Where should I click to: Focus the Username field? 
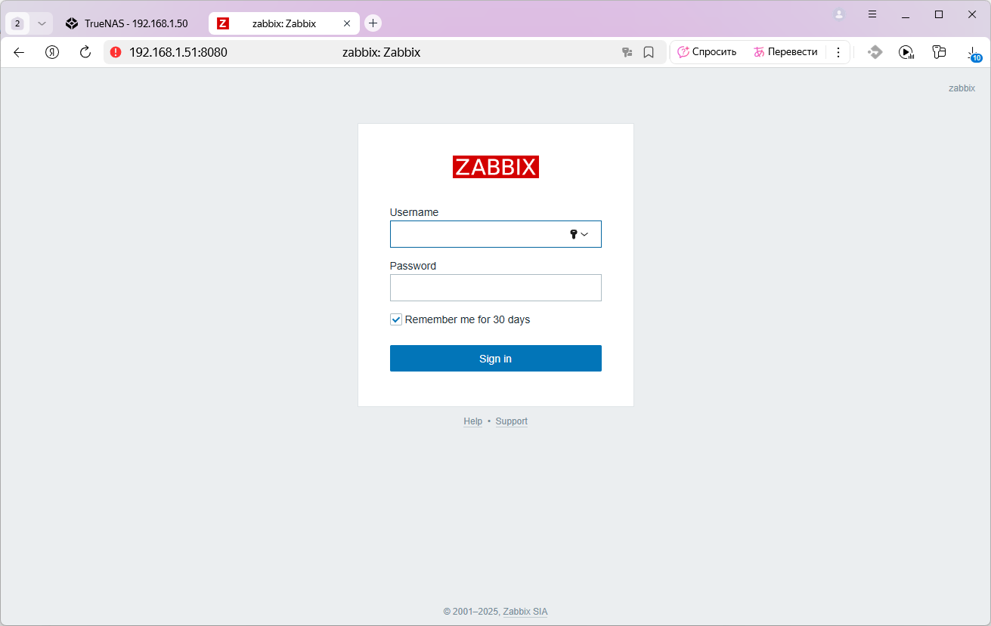tap(496, 234)
